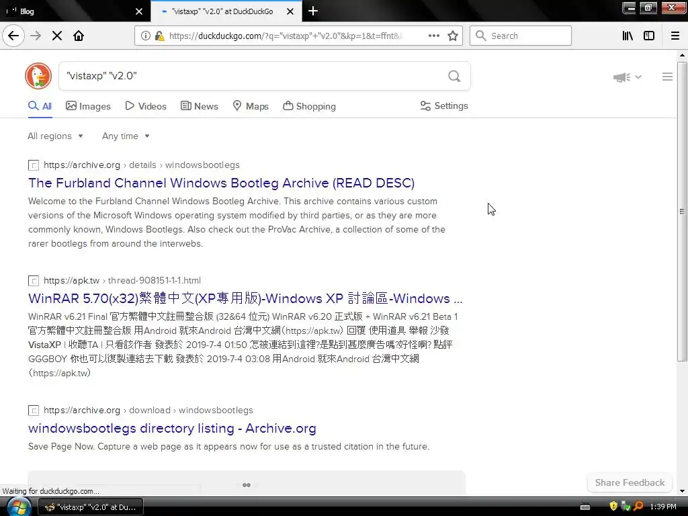The width and height of the screenshot is (688, 516).
Task: Expand the Any time filter
Action: (x=126, y=136)
